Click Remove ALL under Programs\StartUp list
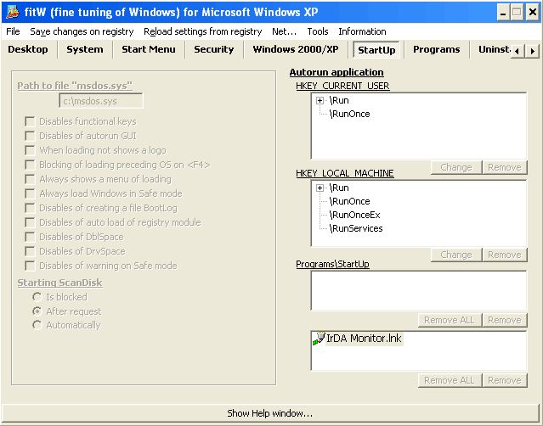 (450, 320)
